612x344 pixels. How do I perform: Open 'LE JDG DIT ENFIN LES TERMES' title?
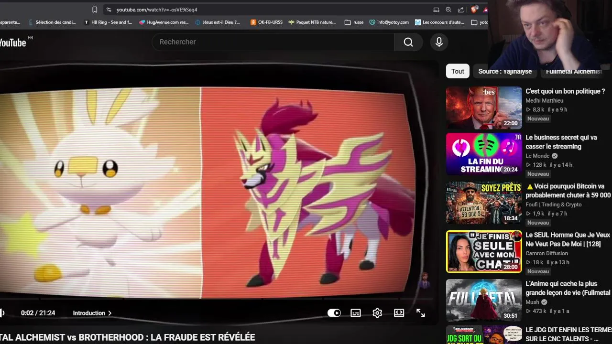tap(568, 334)
